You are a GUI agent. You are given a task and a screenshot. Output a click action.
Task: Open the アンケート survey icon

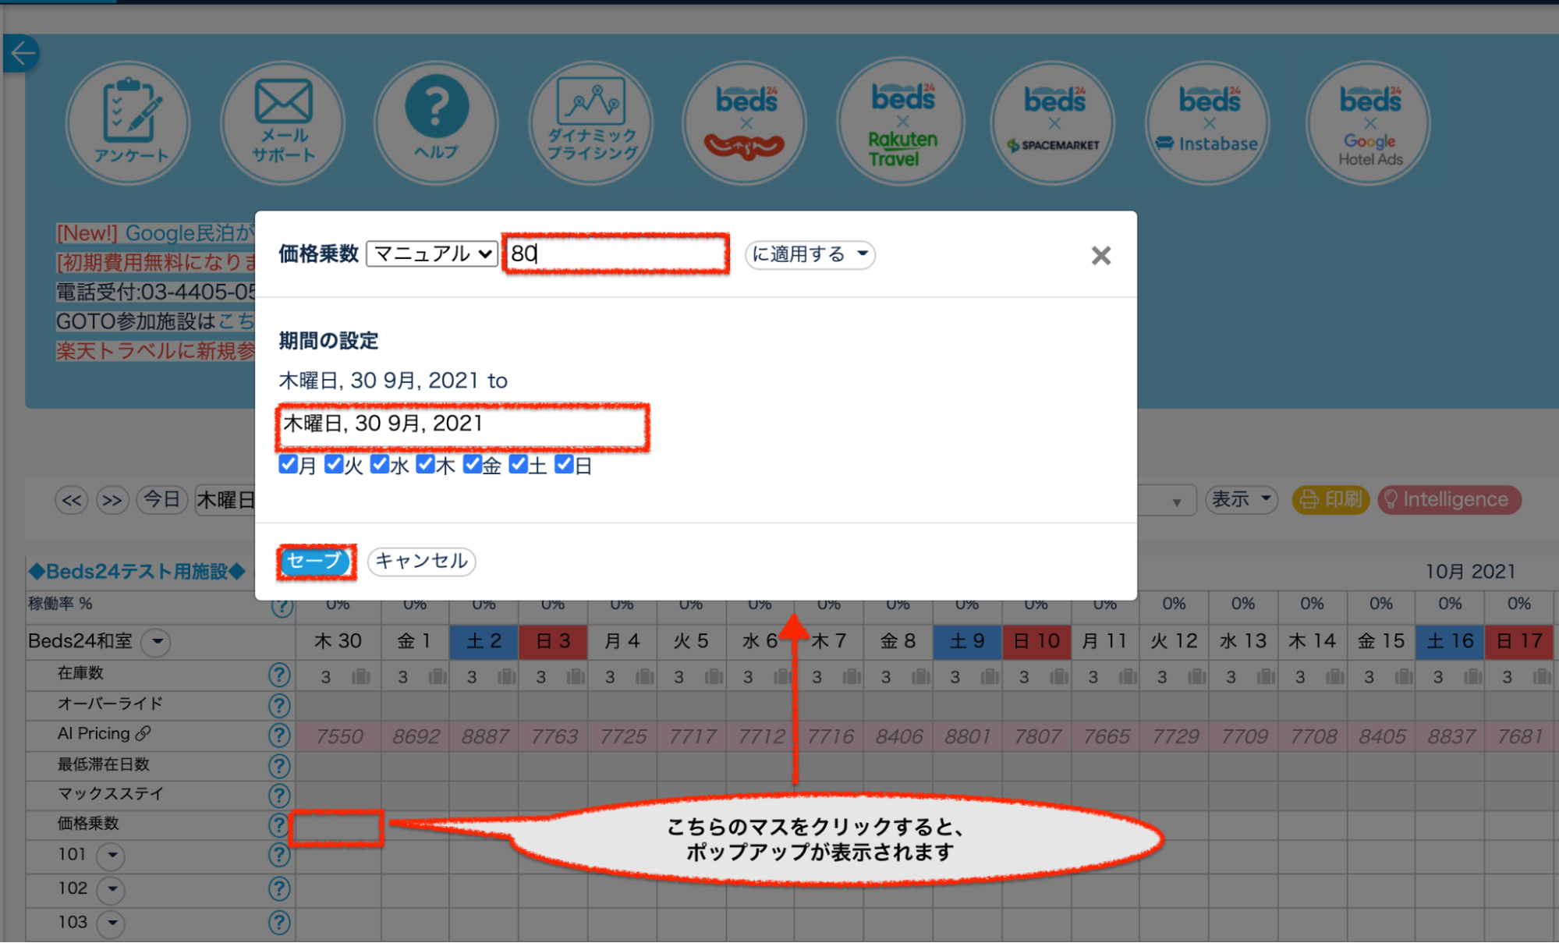tap(129, 123)
